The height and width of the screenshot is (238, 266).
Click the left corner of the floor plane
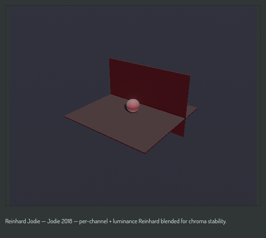(x=65, y=117)
